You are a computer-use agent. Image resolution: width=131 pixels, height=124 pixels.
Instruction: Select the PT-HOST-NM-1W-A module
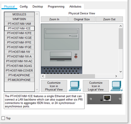point(19,57)
